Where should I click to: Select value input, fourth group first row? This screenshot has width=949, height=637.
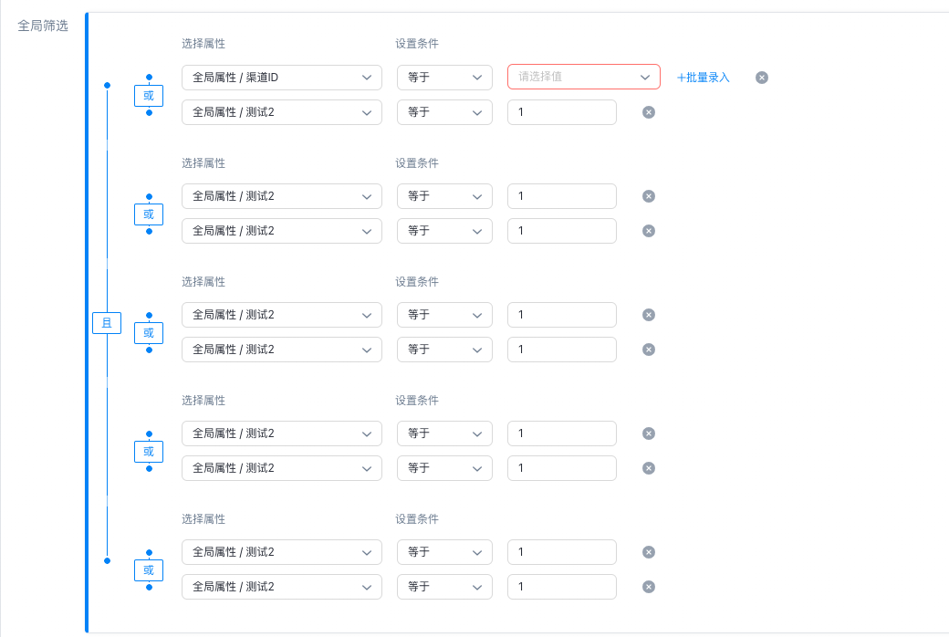coord(562,433)
